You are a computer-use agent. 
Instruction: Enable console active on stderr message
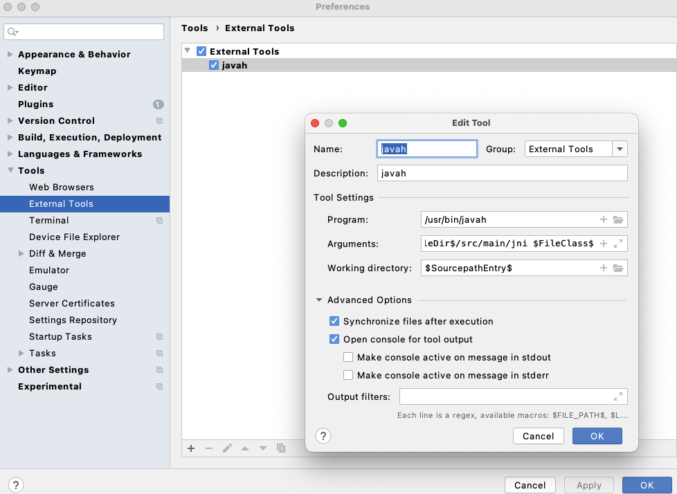pos(348,376)
